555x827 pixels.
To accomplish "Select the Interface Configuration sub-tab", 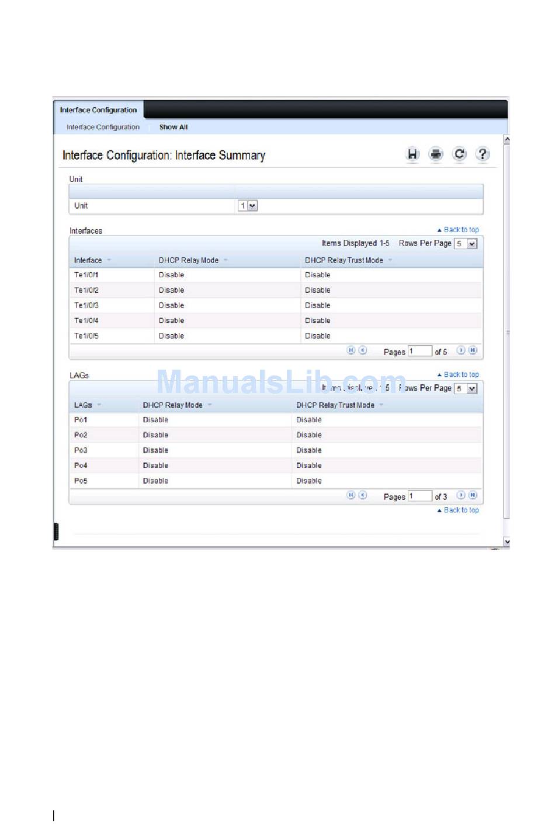I will point(103,128).
